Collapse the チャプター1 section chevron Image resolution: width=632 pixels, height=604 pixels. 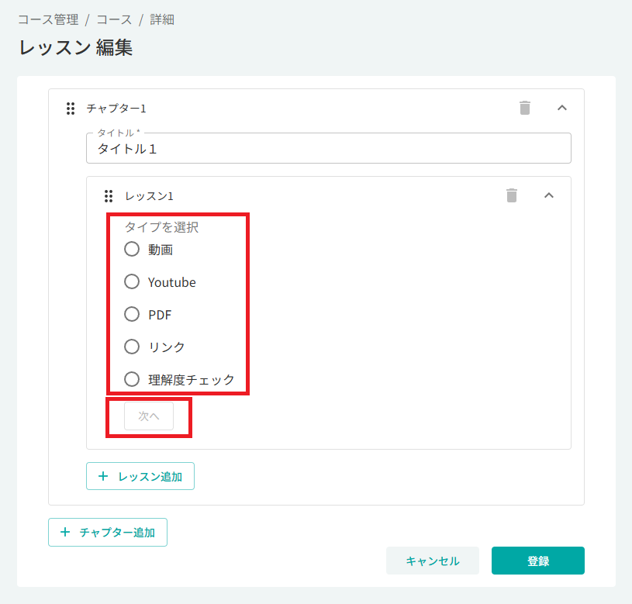562,108
